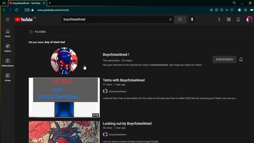This screenshot has width=254, height=143.
Task: Open channel title 'Boyofsteel4reel !'
Action: pyautogui.click(x=116, y=55)
